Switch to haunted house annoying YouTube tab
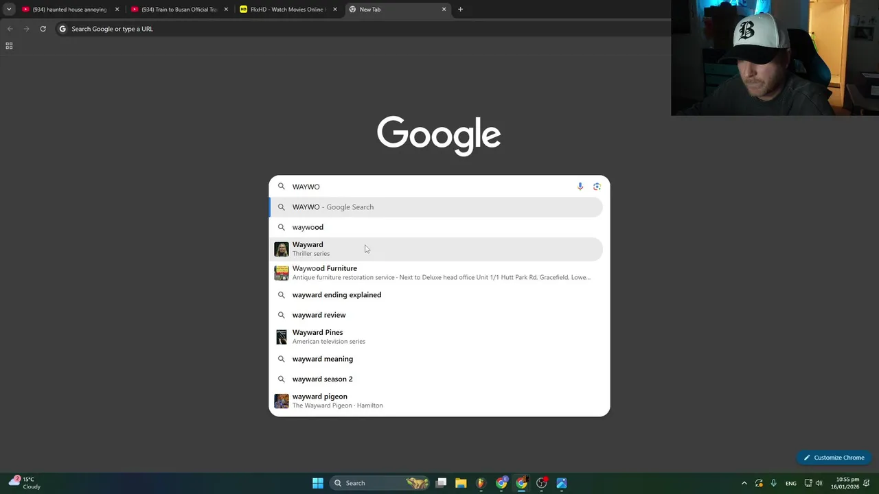 (x=69, y=10)
